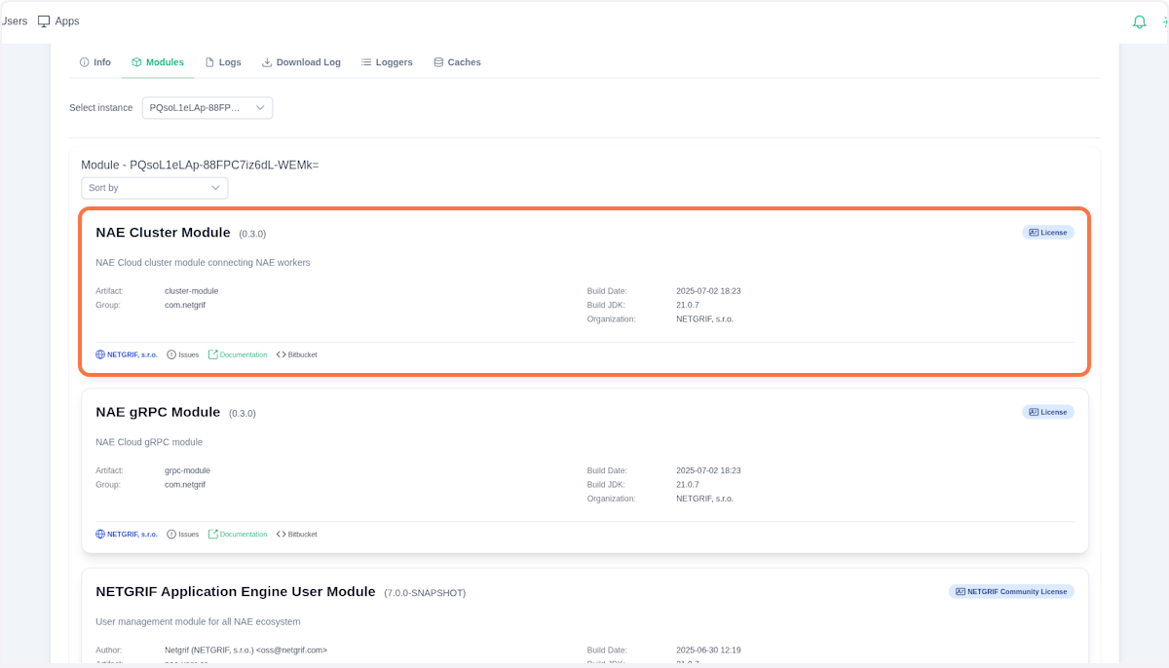Viewport: 1169px width, 668px height.
Task: Open Bitbucket link in Cluster Module card
Action: (297, 354)
